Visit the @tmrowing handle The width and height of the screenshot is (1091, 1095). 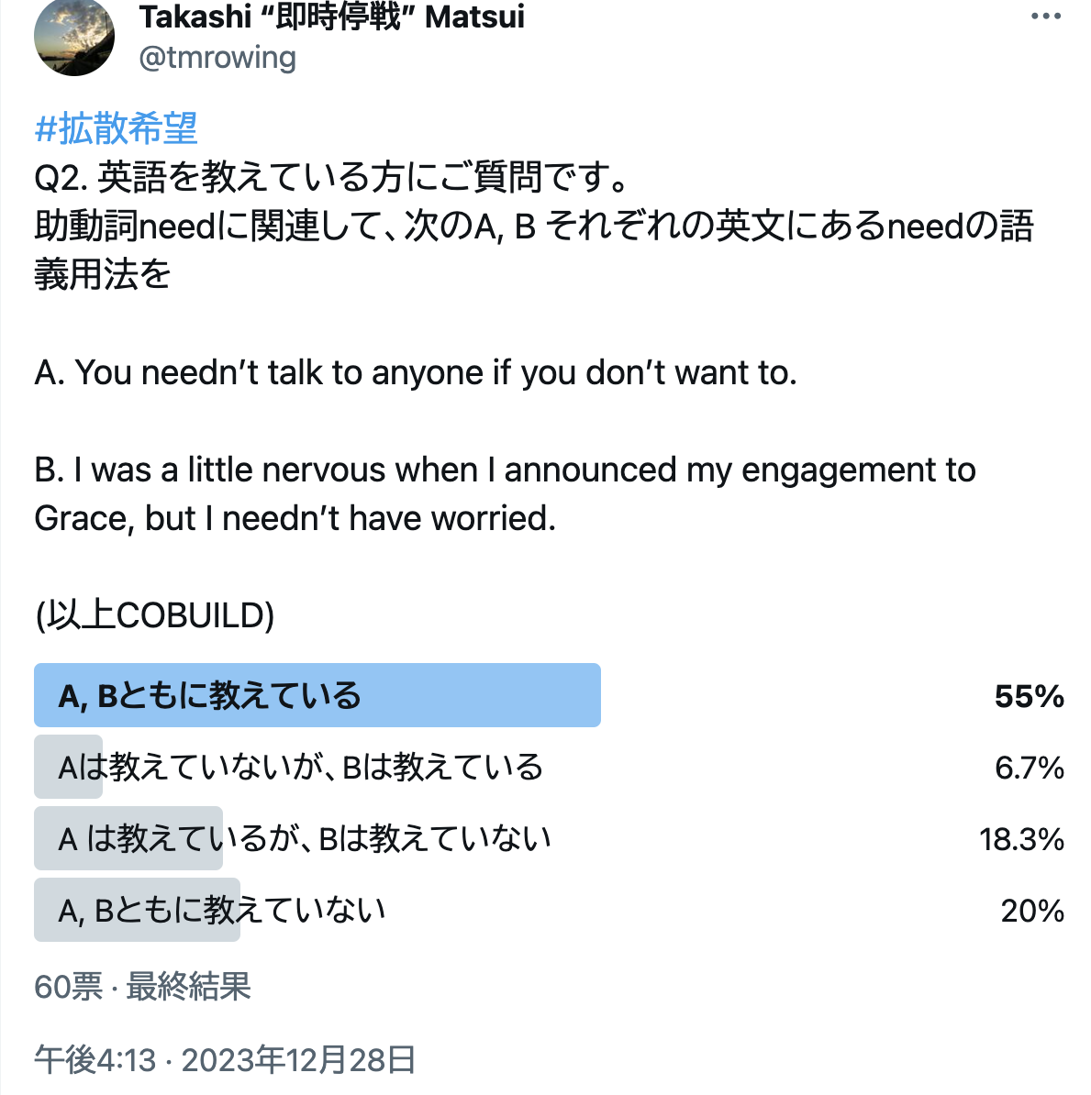(x=217, y=57)
